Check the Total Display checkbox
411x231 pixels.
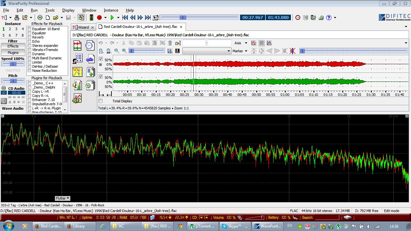pos(101,101)
